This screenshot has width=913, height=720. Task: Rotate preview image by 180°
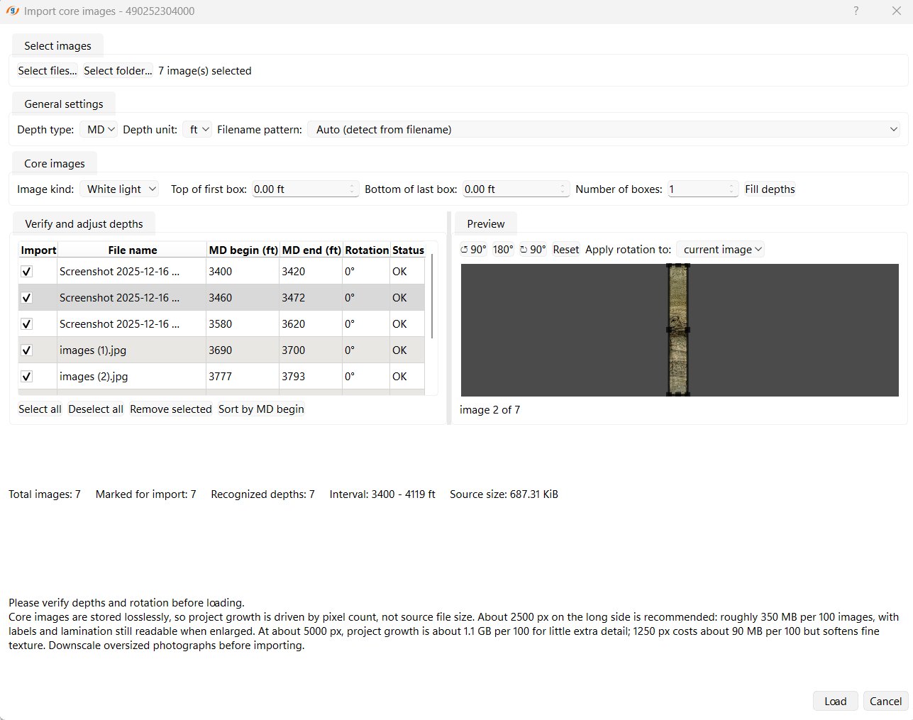click(x=503, y=250)
